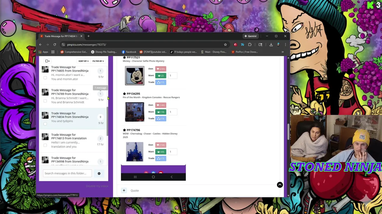Click the Quote label

click(x=135, y=191)
